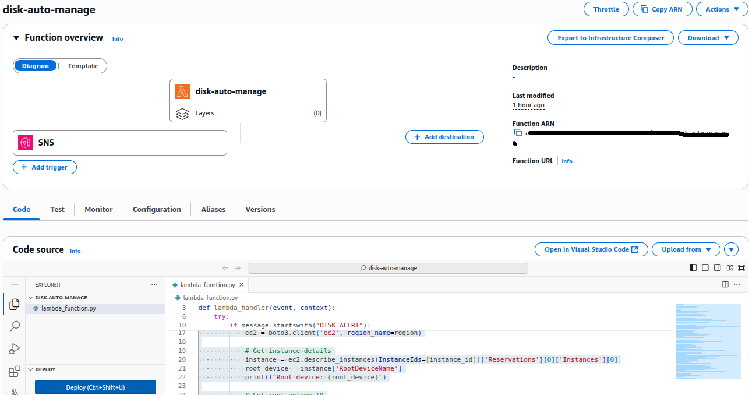Open the Info link beside Function overview
This screenshot has height=395, width=749.
[118, 39]
